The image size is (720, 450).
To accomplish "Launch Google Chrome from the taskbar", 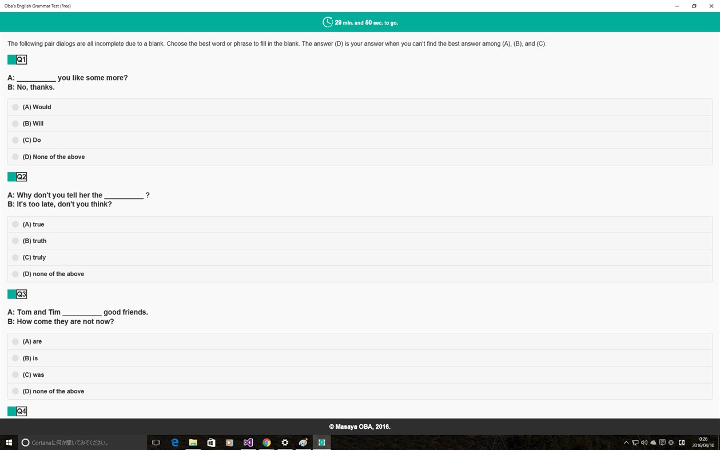I will [x=266, y=442].
